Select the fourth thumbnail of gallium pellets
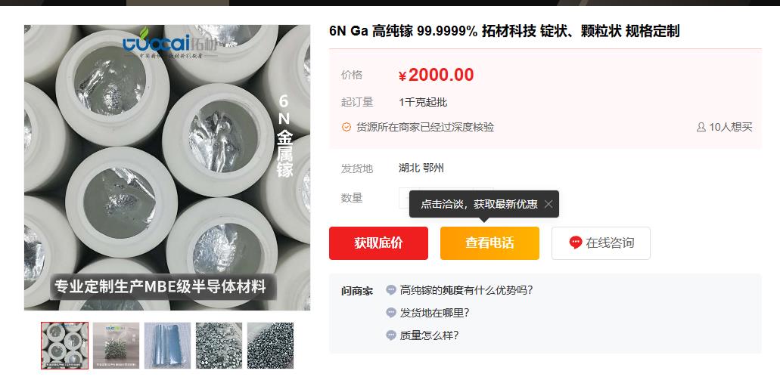Image resolution: width=780 pixels, height=377 pixels. [219, 346]
